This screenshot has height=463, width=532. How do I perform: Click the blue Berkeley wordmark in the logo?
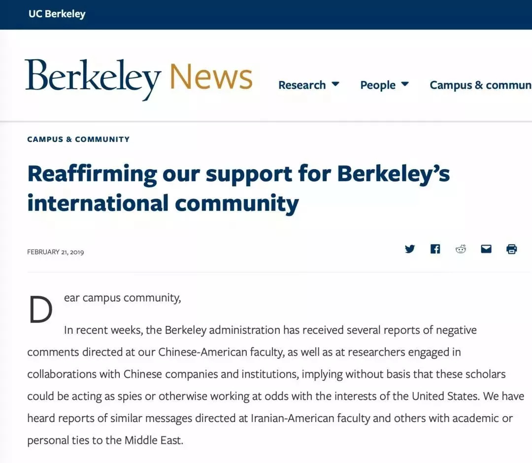click(93, 78)
